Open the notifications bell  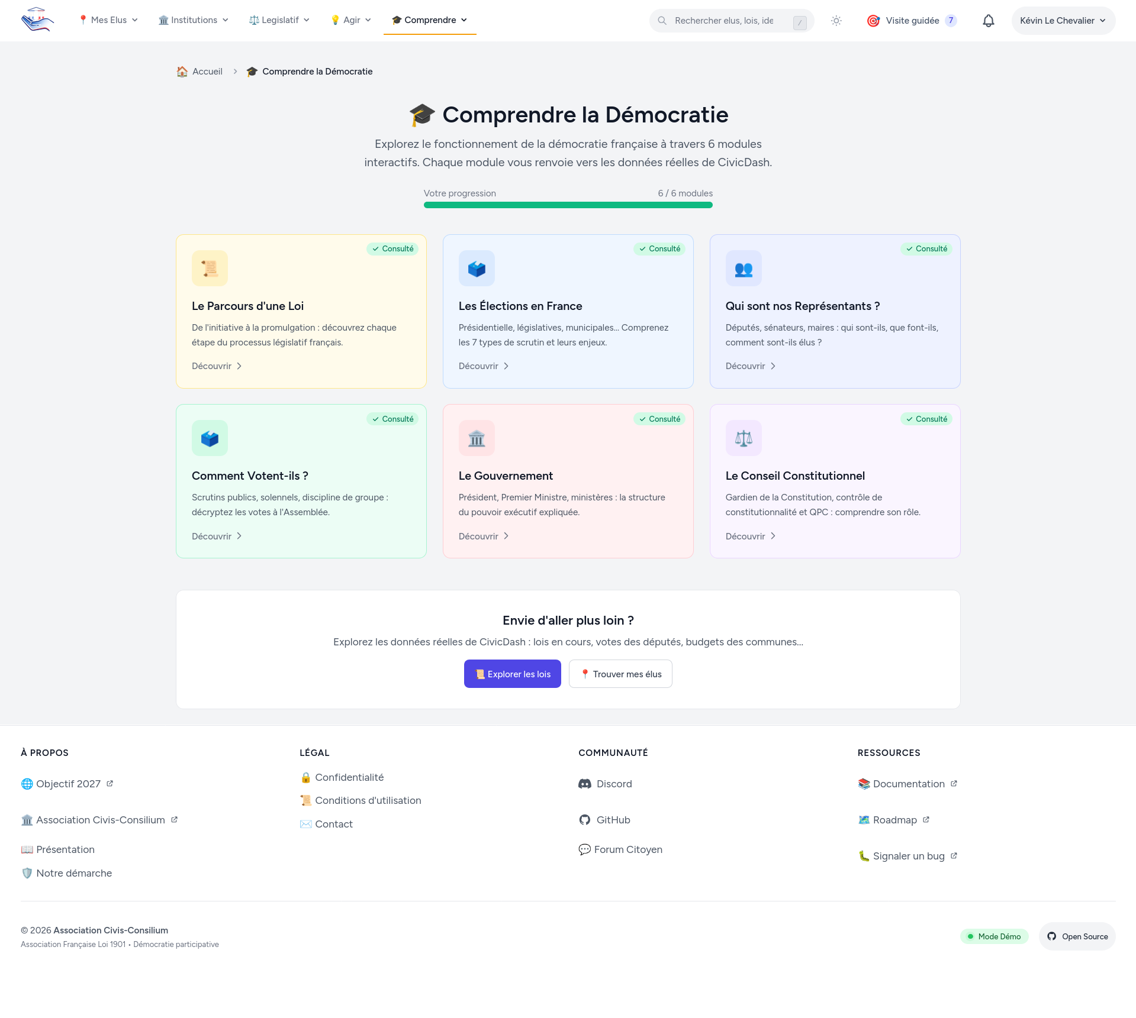coord(988,21)
